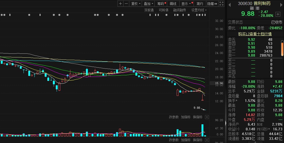Toggle the 筹码 chip distribution view

point(161,4)
